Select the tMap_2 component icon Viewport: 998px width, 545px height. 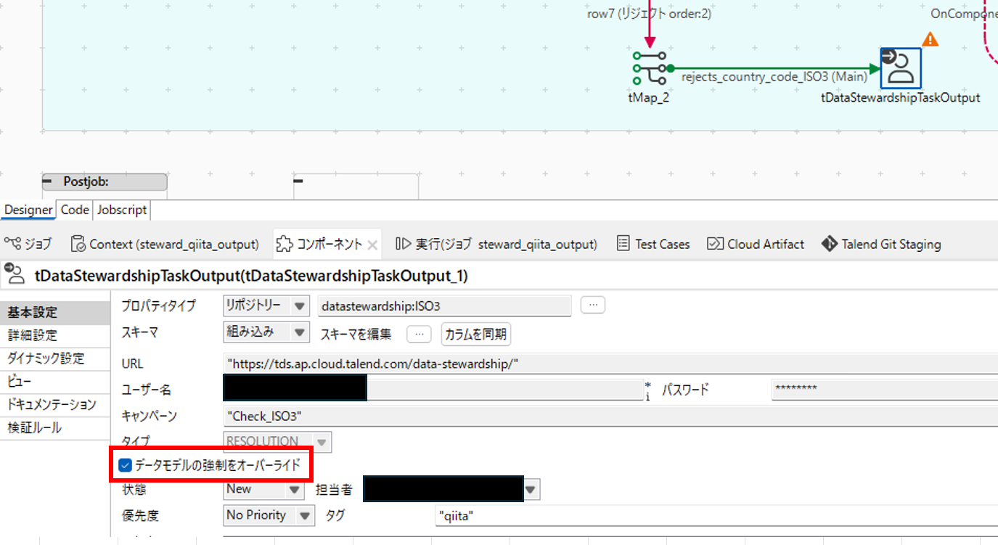[x=649, y=68]
